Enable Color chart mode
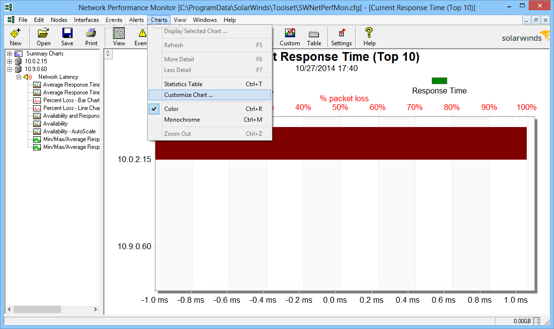This screenshot has width=554, height=329. point(210,109)
